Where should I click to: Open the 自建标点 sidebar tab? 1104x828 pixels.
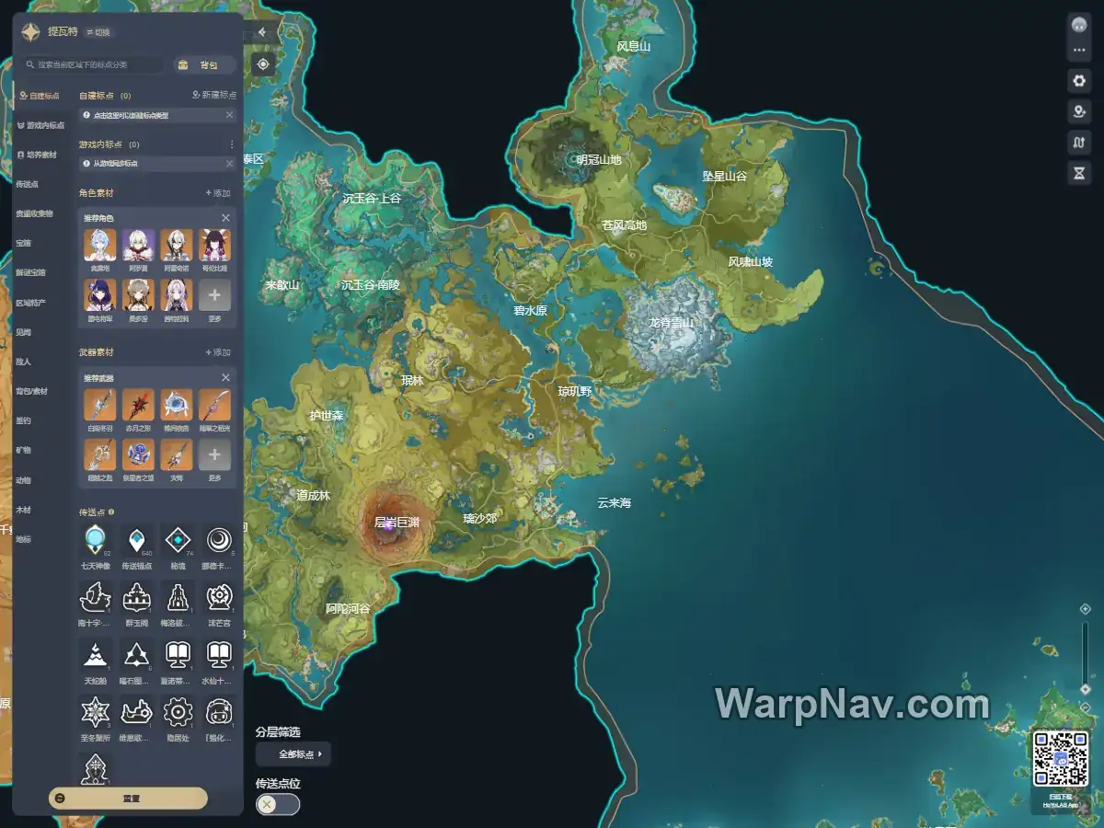click(41, 96)
